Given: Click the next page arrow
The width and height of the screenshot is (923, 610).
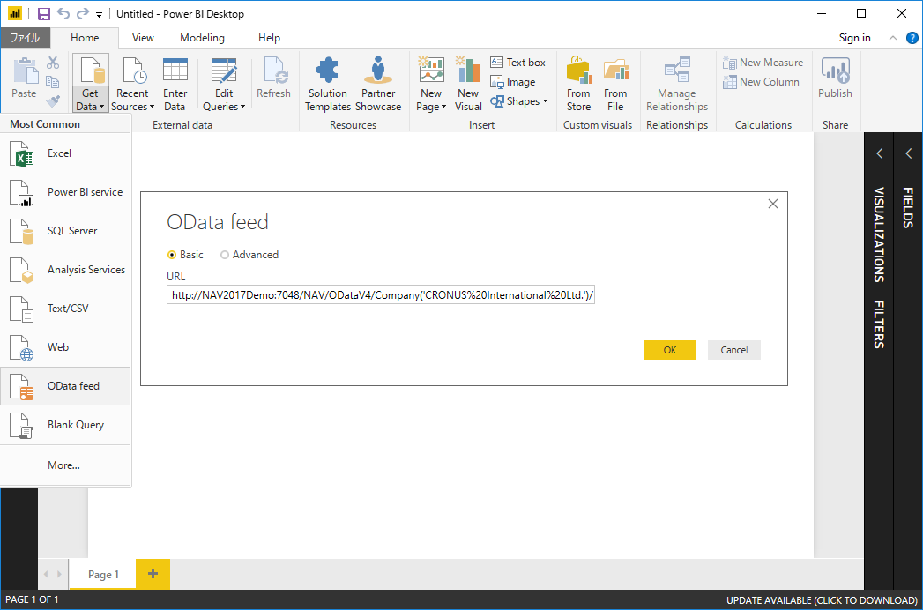Looking at the screenshot, I should pyautogui.click(x=59, y=574).
